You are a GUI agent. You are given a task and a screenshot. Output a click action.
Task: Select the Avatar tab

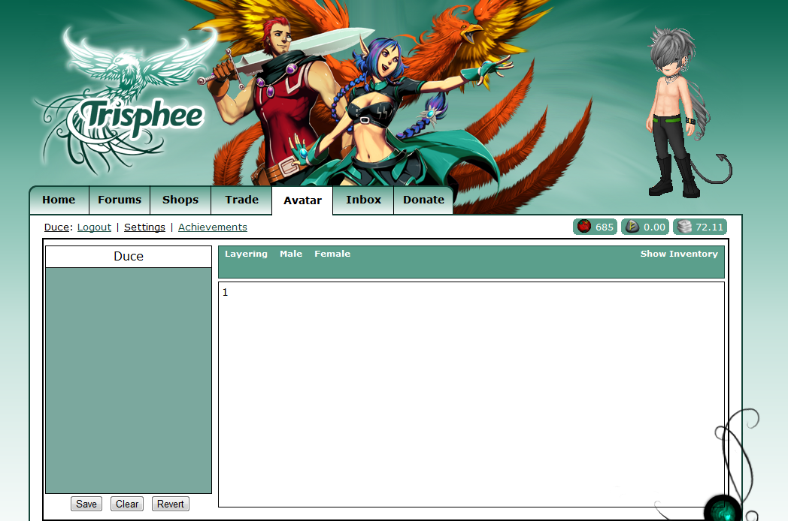pos(302,200)
